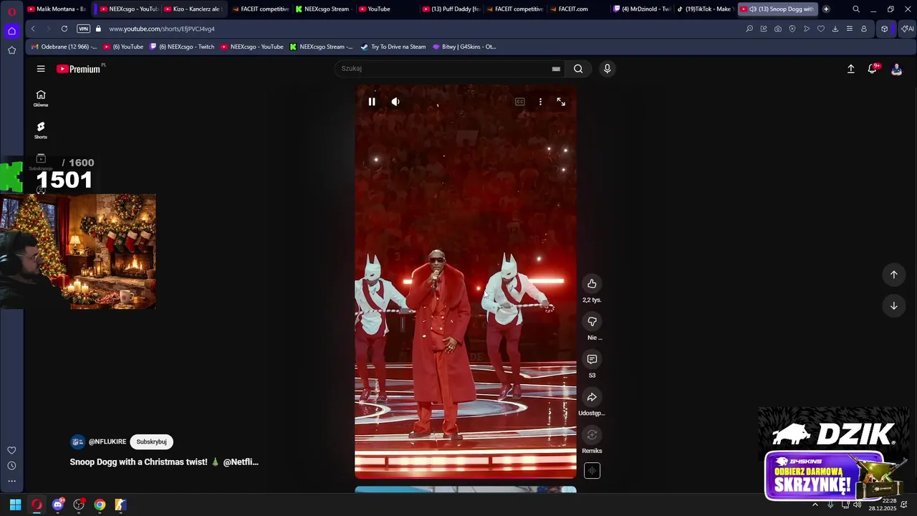Image resolution: width=917 pixels, height=516 pixels.
Task: Switch to the Puff Daddy tab
Action: (x=451, y=9)
